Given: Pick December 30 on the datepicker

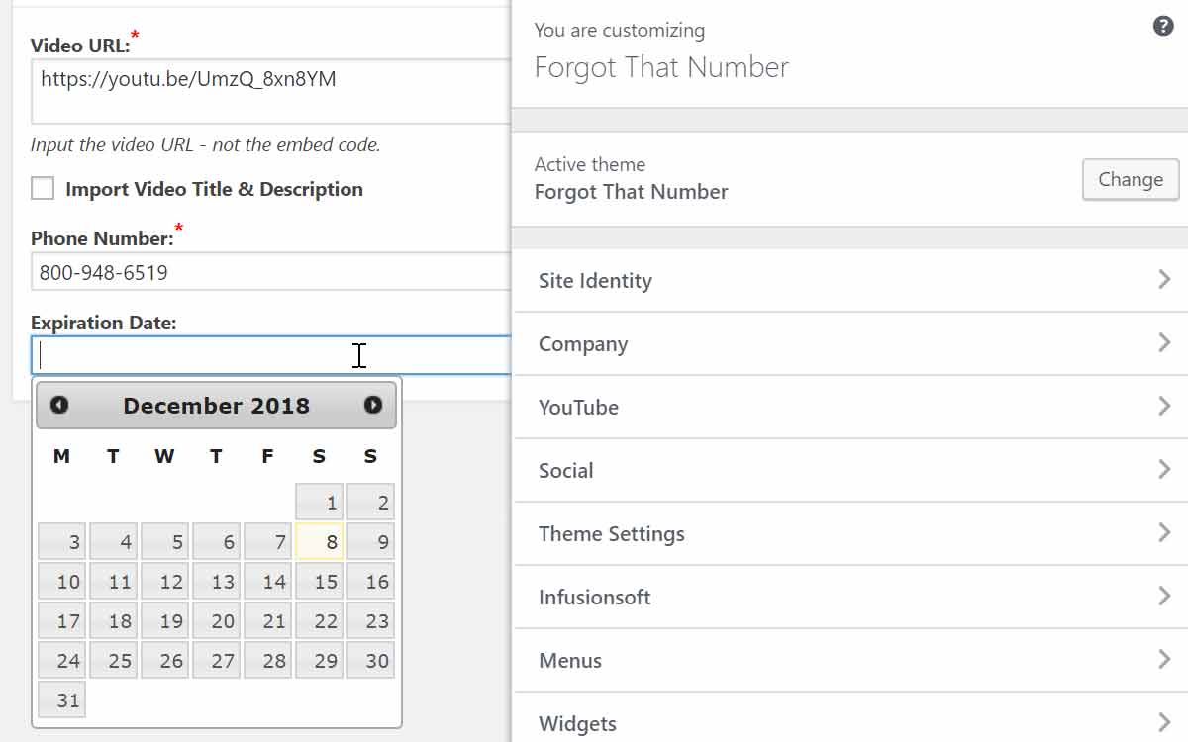Looking at the screenshot, I should point(371,661).
